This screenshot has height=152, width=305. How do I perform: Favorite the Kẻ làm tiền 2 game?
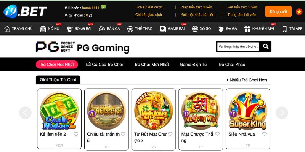(x=76, y=134)
